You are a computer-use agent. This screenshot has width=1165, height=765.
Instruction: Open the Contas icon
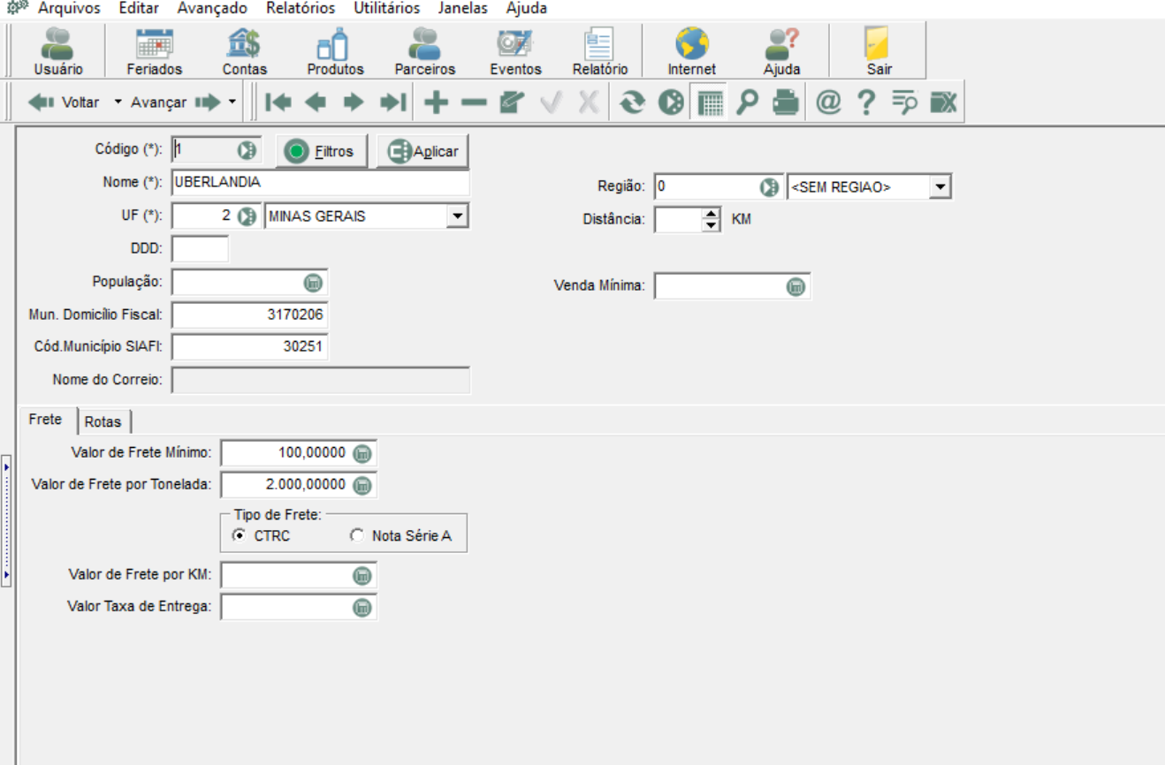[x=245, y=51]
